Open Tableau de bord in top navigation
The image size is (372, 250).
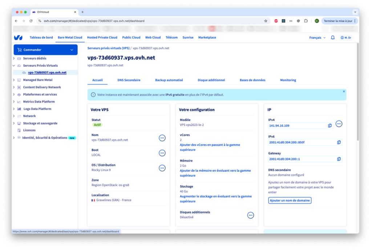(41, 37)
